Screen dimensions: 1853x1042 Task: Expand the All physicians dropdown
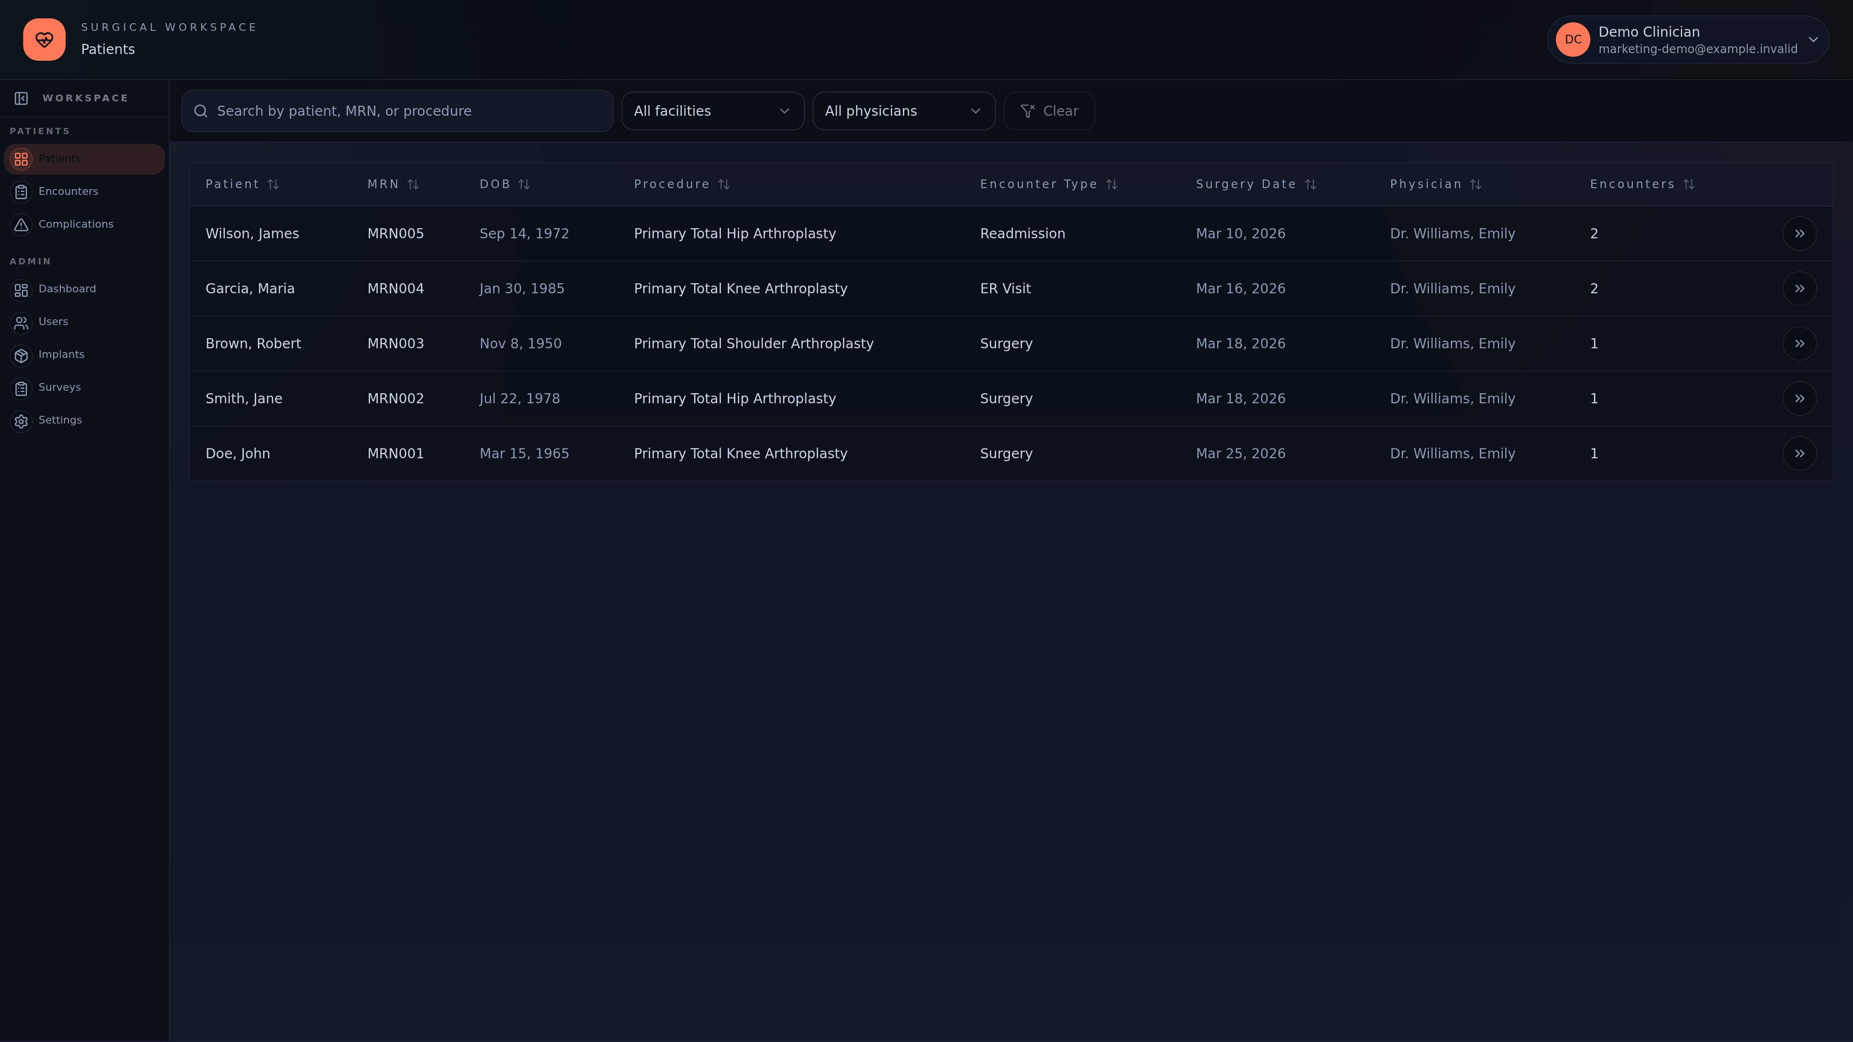(903, 111)
